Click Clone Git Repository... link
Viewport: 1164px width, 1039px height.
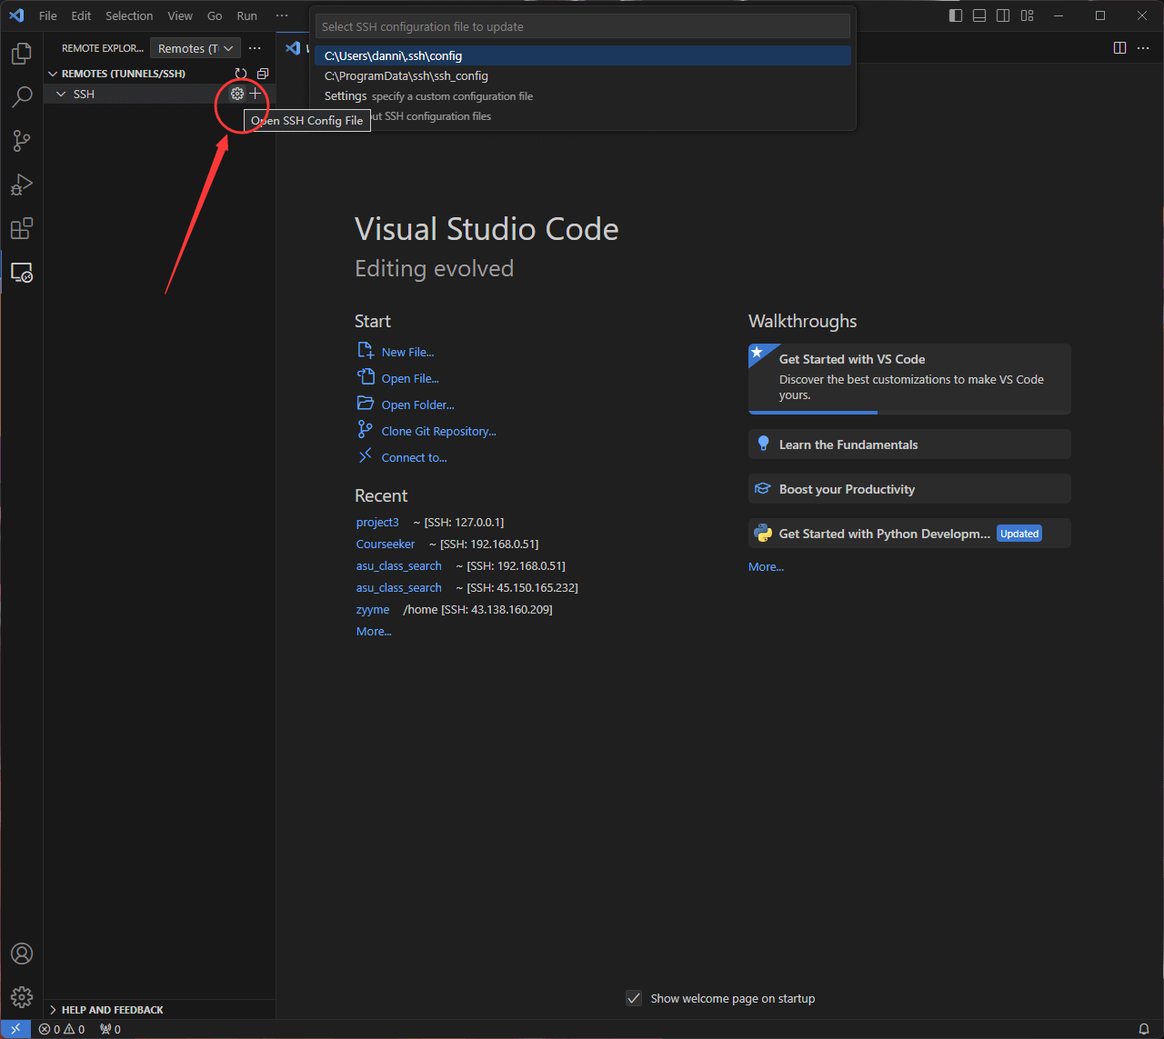click(x=438, y=431)
